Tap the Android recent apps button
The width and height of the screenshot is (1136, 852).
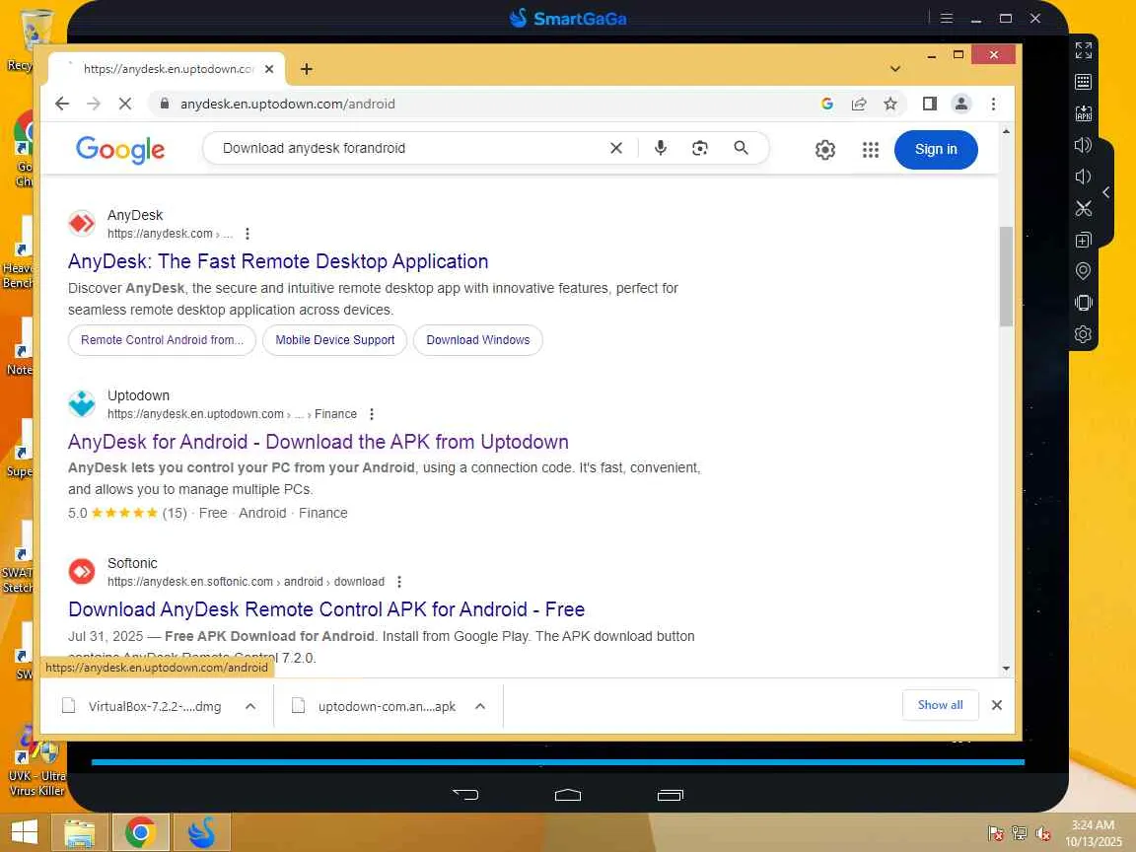[671, 795]
